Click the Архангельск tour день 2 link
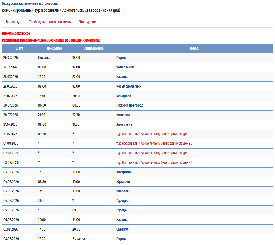Viewport: 275px width, 245px height. click(154, 144)
